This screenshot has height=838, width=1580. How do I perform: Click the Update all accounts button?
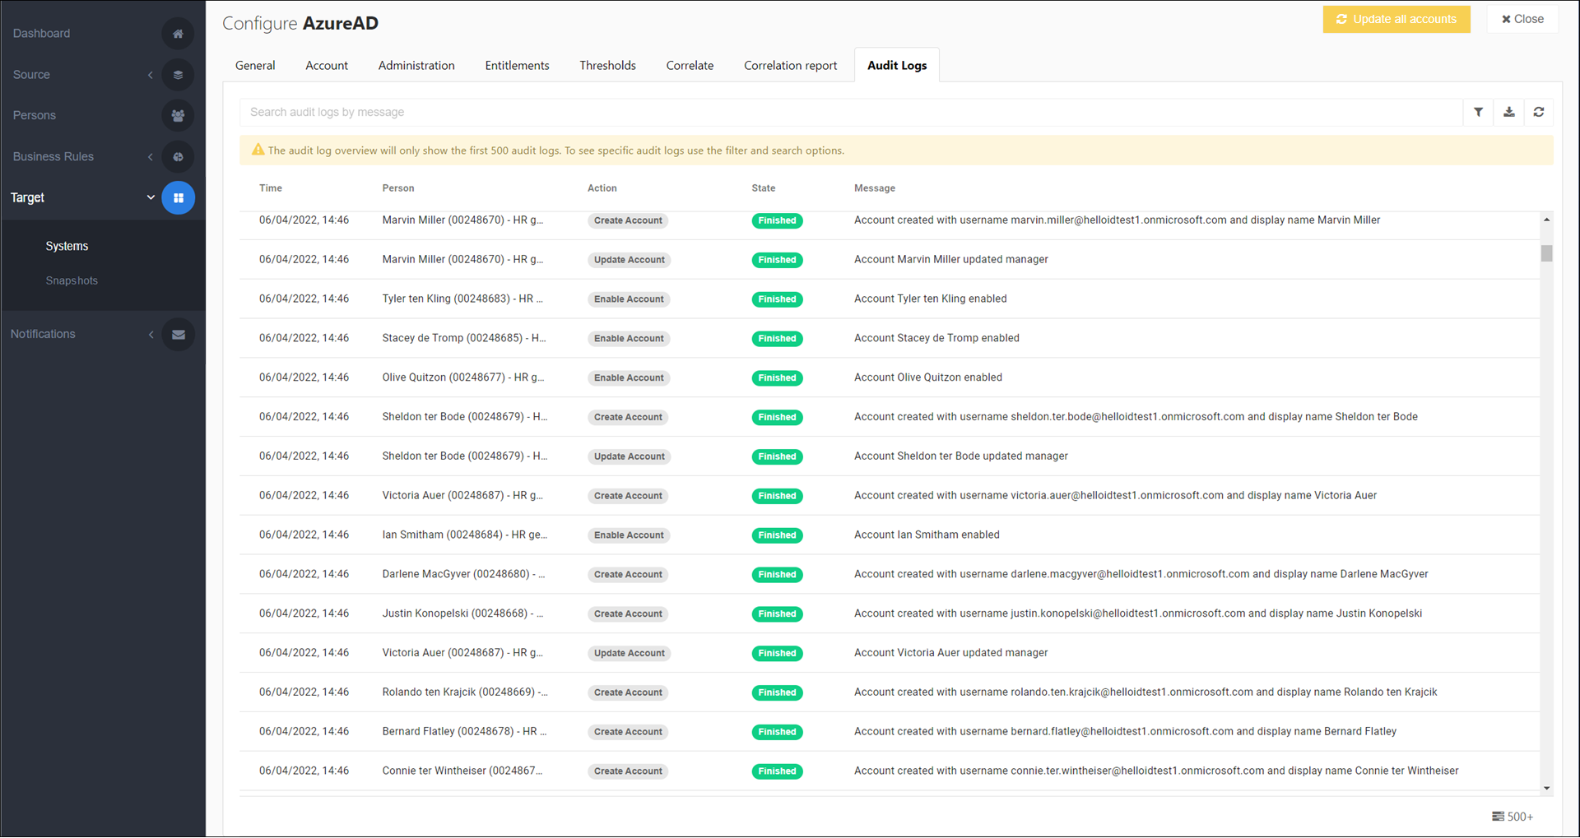click(1396, 19)
